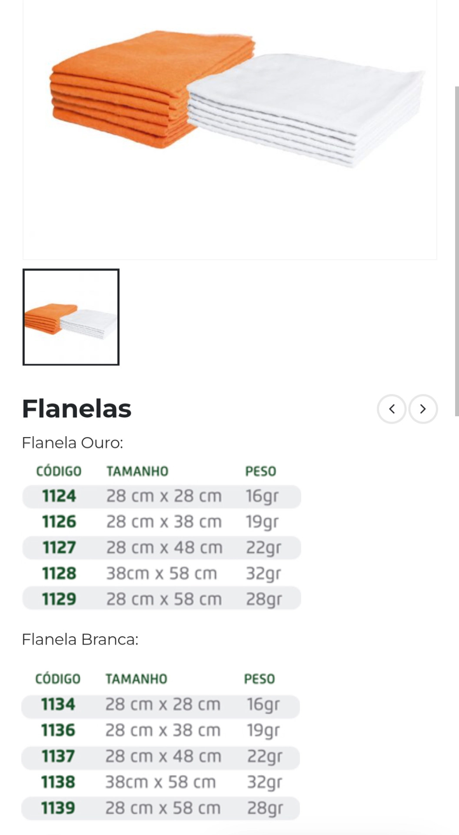Click the Flanelas product title
The image size is (459, 835).
[76, 409]
